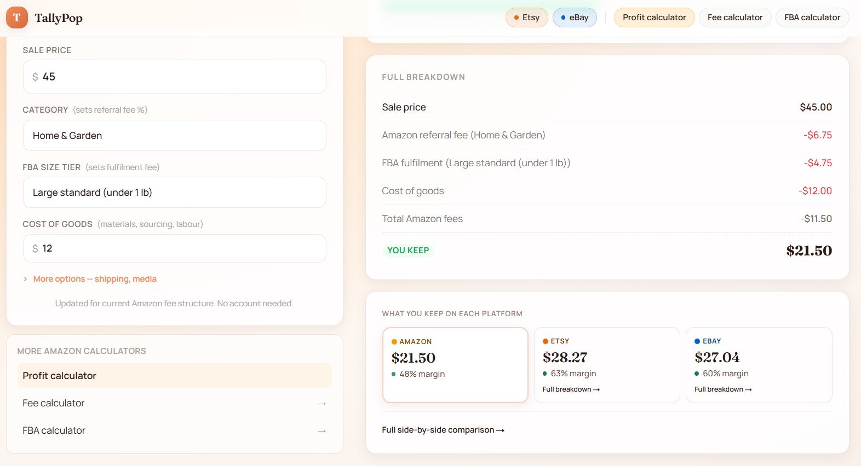This screenshot has height=466, width=861.
Task: Open the Fee calculator header tab
Action: 735,18
